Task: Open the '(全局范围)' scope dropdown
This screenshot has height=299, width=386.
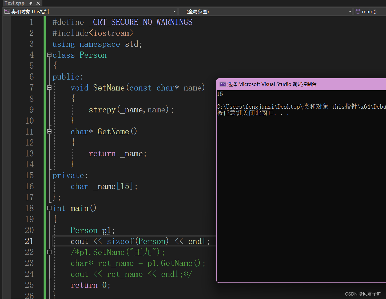Action: coord(265,11)
